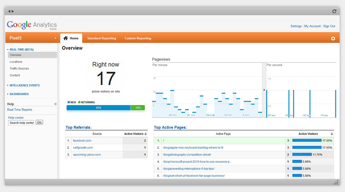The width and height of the screenshot is (345, 192).
Task: Click the NEW legend blue swatch
Action: (69, 102)
